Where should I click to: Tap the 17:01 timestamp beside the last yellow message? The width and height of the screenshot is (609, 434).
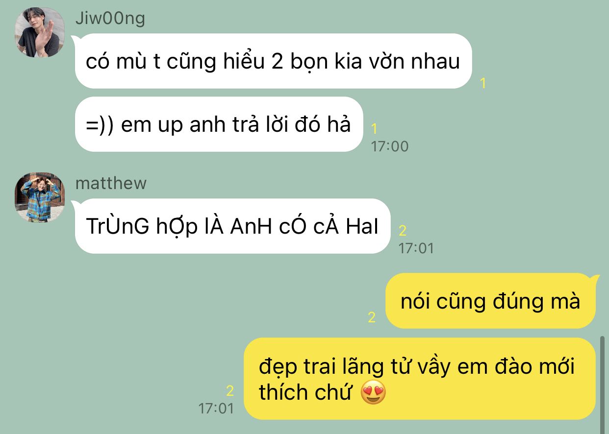click(x=216, y=408)
